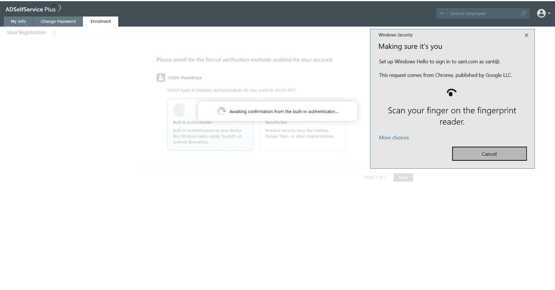Click the fingerprint graphic in Windows Security dialog

coord(452,92)
